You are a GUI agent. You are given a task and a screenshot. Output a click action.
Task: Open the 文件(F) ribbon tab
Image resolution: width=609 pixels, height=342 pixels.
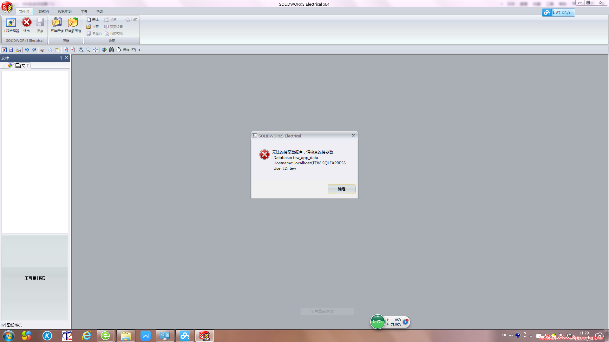[x=24, y=11]
